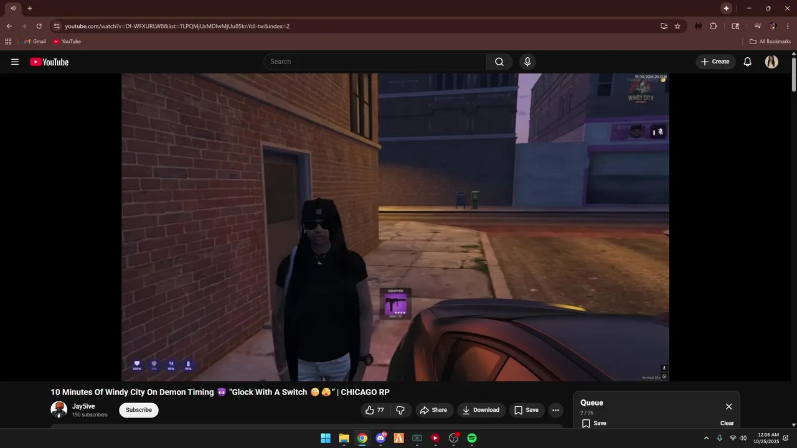Open the YouTube guide hamburger menu
This screenshot has height=448, width=797.
click(x=15, y=62)
